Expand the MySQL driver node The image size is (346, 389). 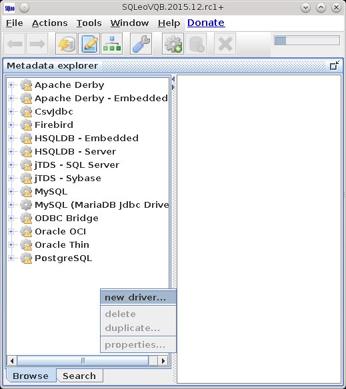pos(11,192)
